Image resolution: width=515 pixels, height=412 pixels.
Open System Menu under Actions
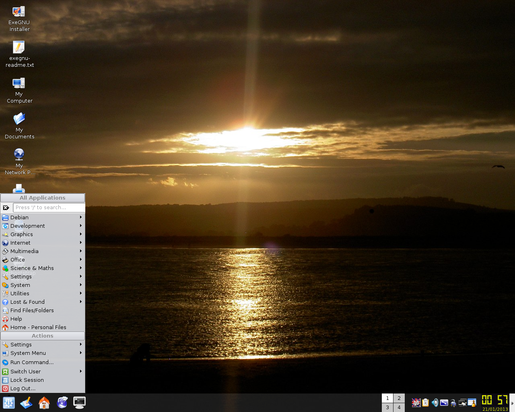(43, 353)
